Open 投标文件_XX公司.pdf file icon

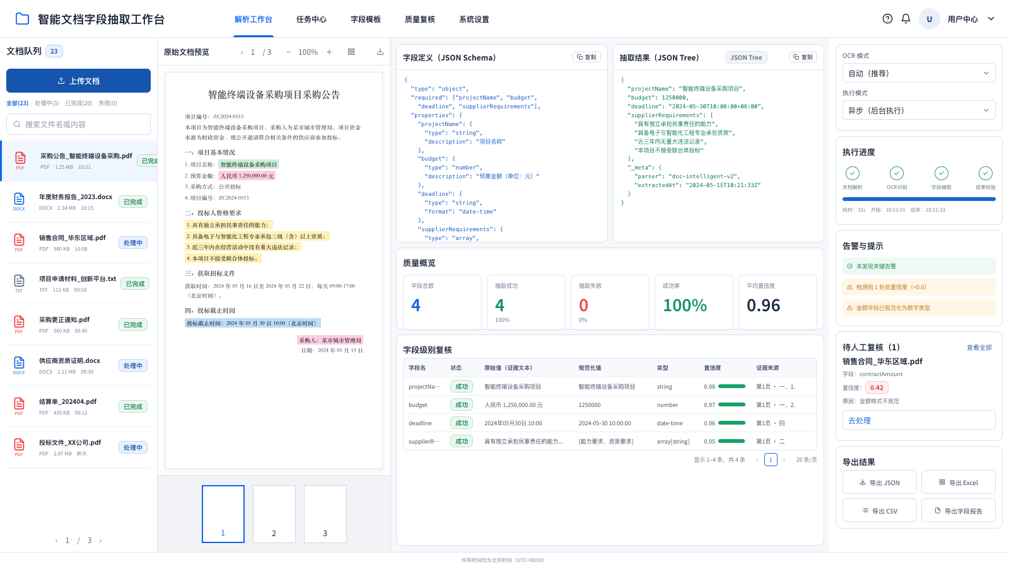19,446
